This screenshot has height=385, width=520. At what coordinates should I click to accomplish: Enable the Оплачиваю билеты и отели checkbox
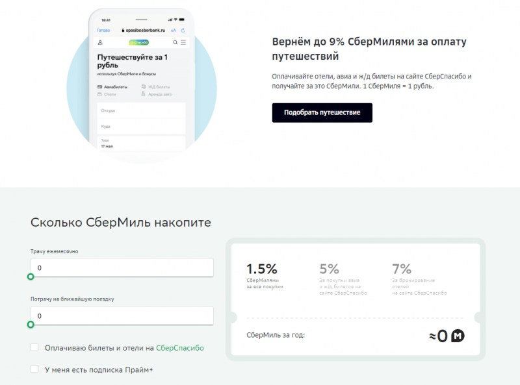34,347
